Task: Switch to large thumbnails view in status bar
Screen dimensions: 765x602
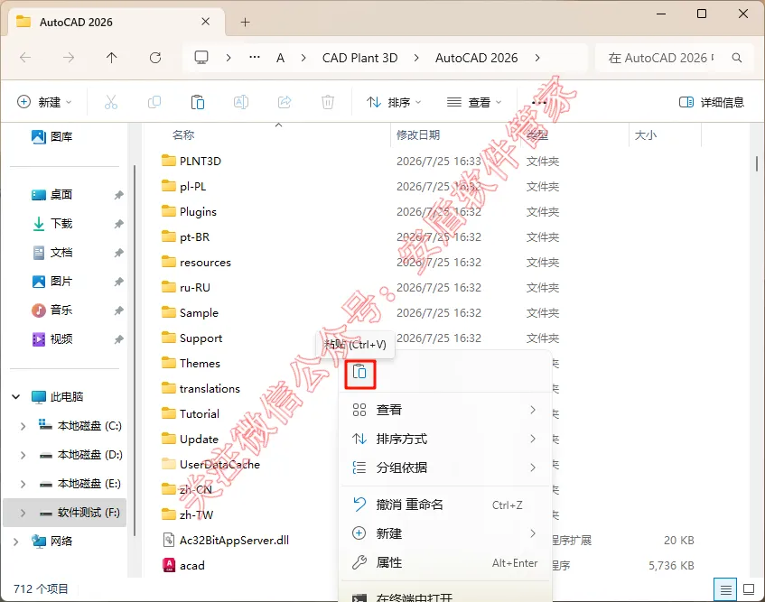Action: point(749,589)
